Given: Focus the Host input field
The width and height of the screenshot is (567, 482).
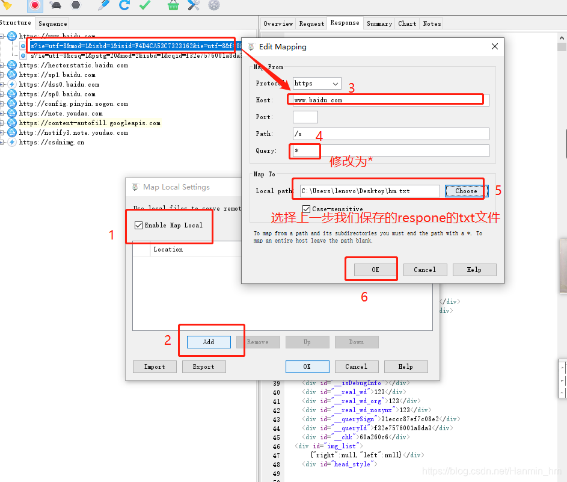Looking at the screenshot, I should 391,100.
